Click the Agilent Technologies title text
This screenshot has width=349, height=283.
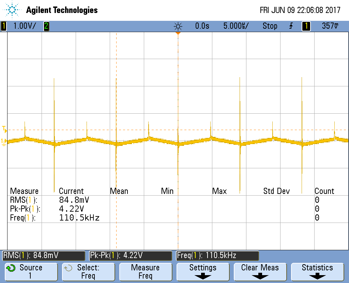tap(62, 10)
